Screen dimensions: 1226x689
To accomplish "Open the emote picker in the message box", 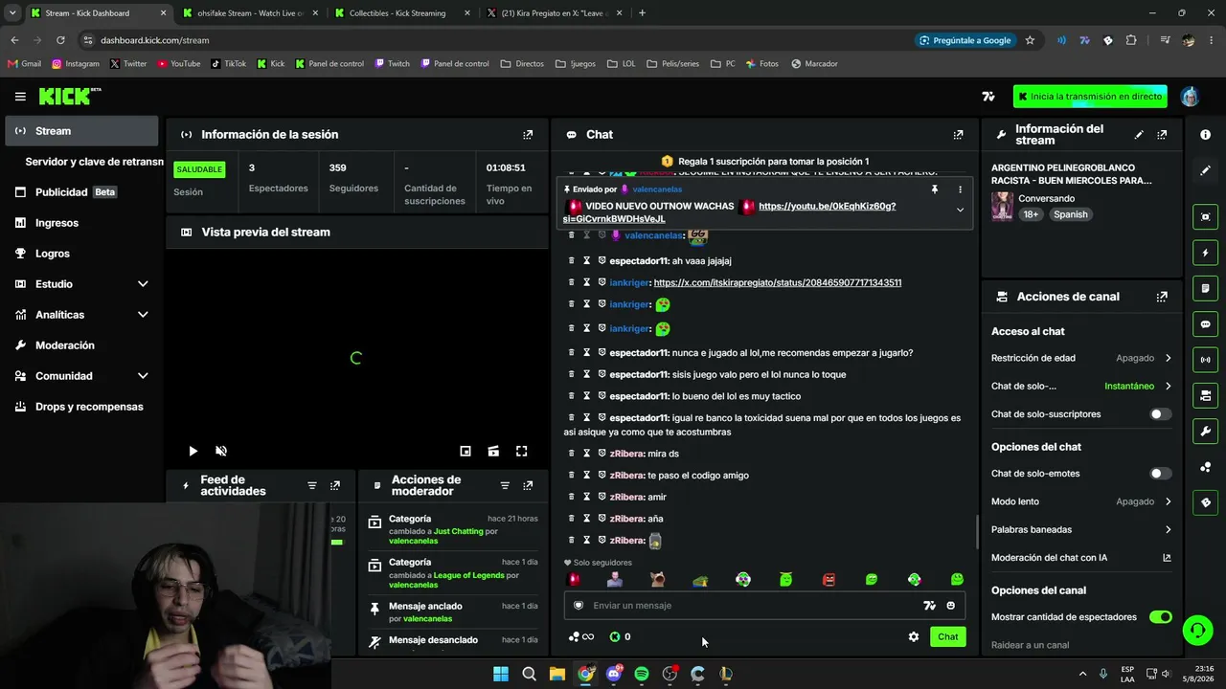I will point(950,605).
